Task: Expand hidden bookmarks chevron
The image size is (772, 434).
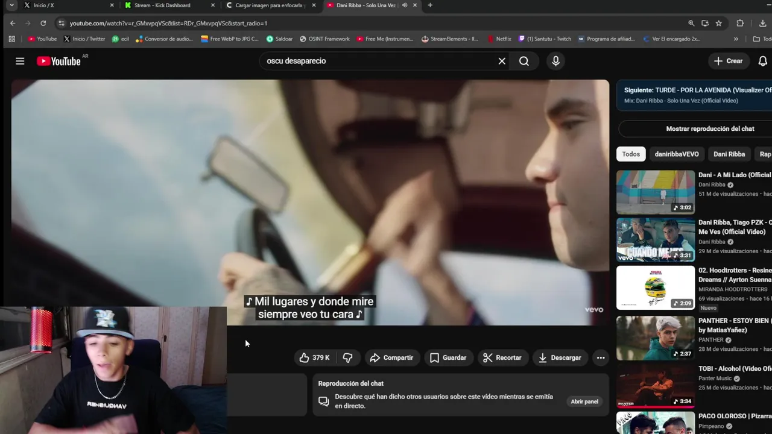Action: pyautogui.click(x=736, y=39)
